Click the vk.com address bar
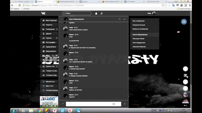202x113 pixels. coord(92,5)
